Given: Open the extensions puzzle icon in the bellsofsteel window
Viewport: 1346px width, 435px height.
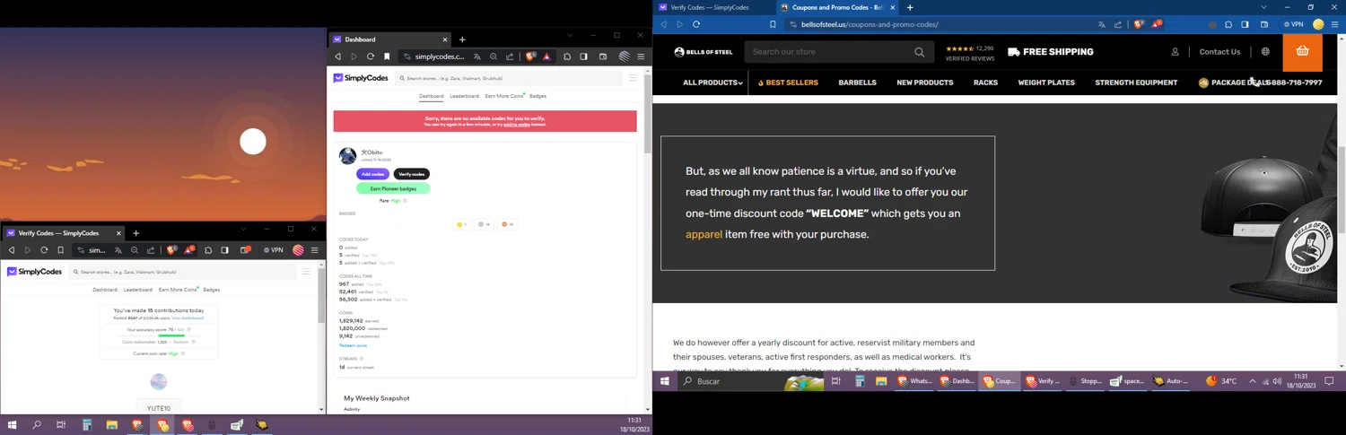Looking at the screenshot, I should pos(1228,24).
